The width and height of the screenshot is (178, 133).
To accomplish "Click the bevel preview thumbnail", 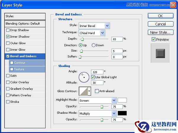I will (160, 53).
